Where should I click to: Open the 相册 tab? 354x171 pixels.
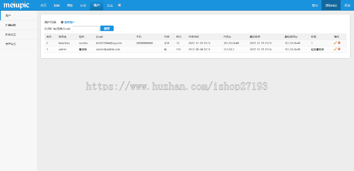coord(57,5)
